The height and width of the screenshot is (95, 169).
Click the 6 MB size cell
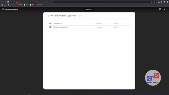[116, 27]
